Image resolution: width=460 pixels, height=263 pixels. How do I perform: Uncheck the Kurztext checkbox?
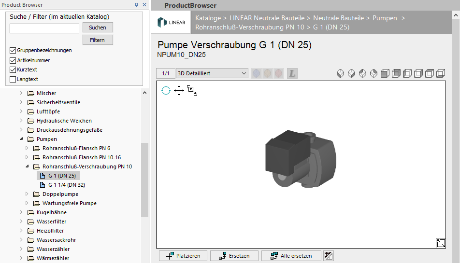coord(13,69)
